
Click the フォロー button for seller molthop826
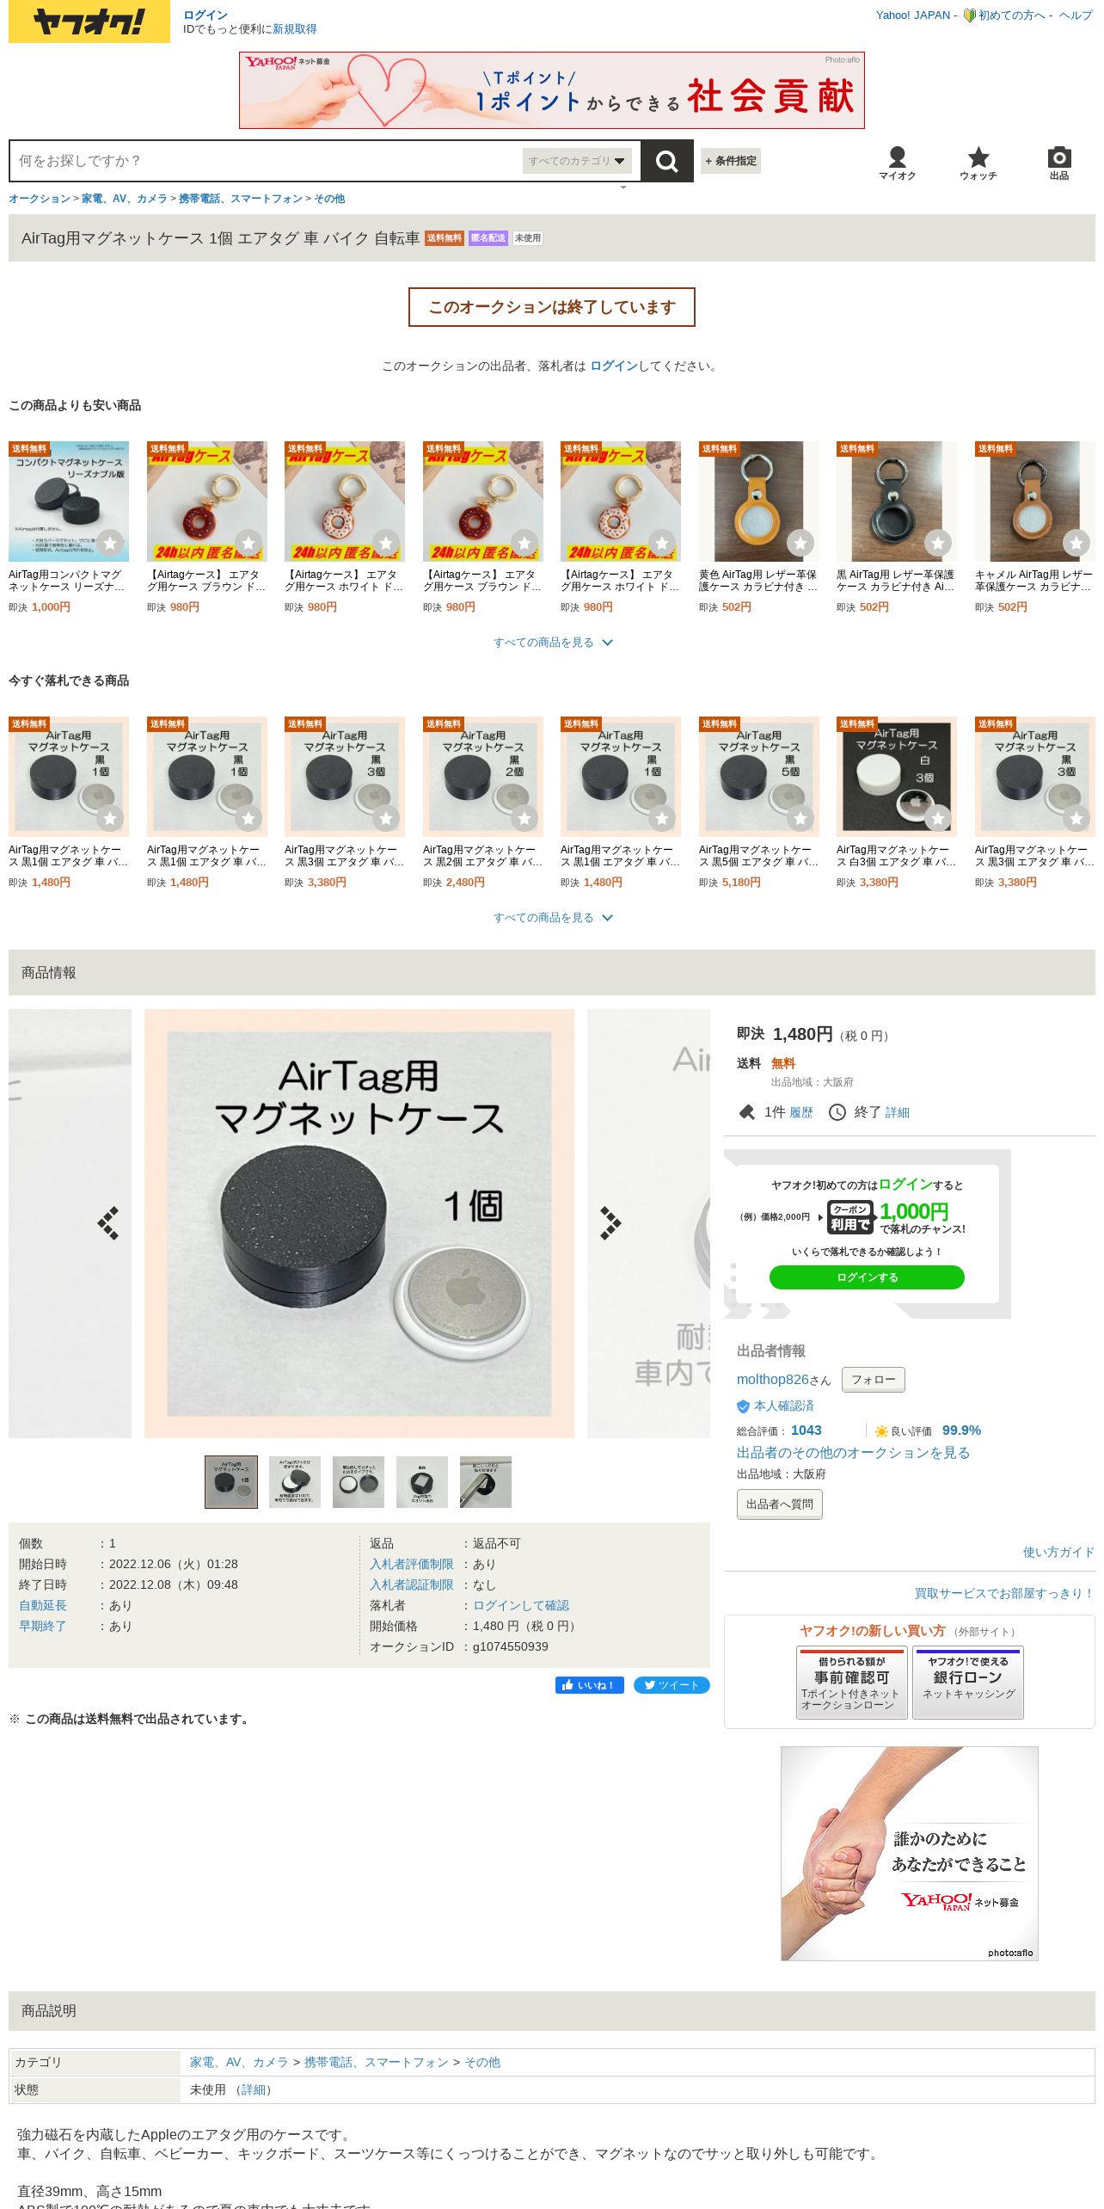click(873, 1380)
